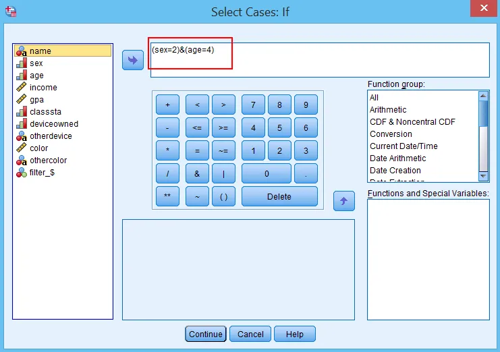The height and width of the screenshot is (352, 500).
Task: Select Date Arithmetic function group
Action: 423,158
